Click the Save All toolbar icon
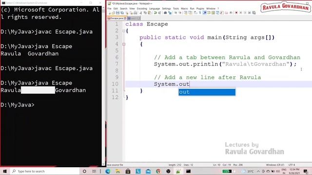The width and height of the screenshot is (312, 175). coord(122,13)
